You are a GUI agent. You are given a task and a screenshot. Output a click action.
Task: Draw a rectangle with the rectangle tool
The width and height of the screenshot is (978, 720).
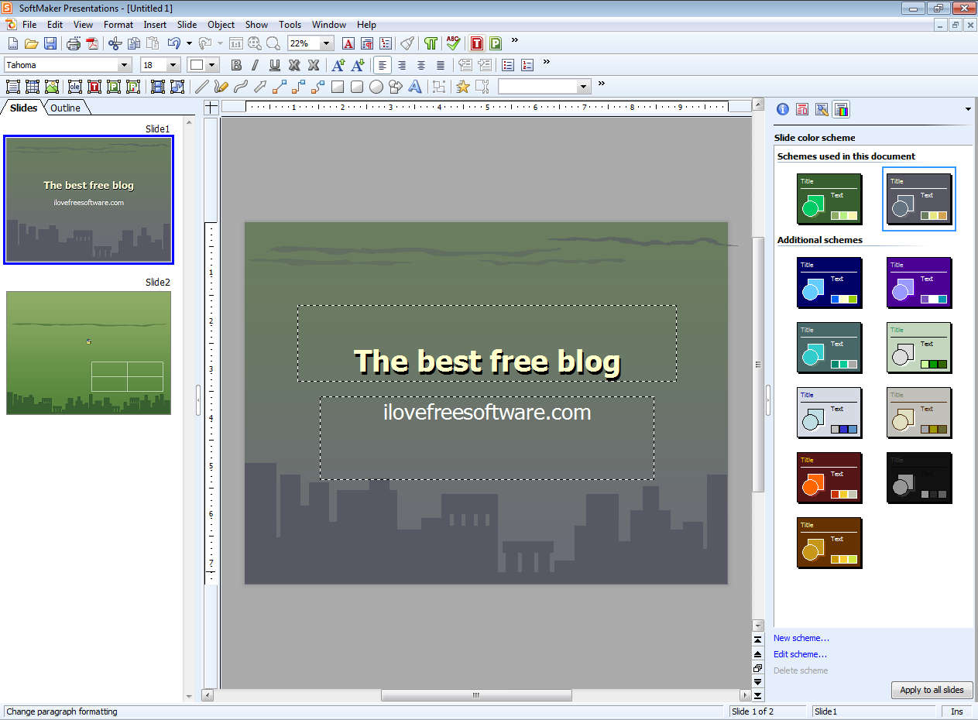pyautogui.click(x=338, y=87)
